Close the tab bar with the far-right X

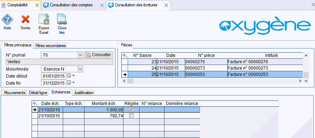coord(313,5)
